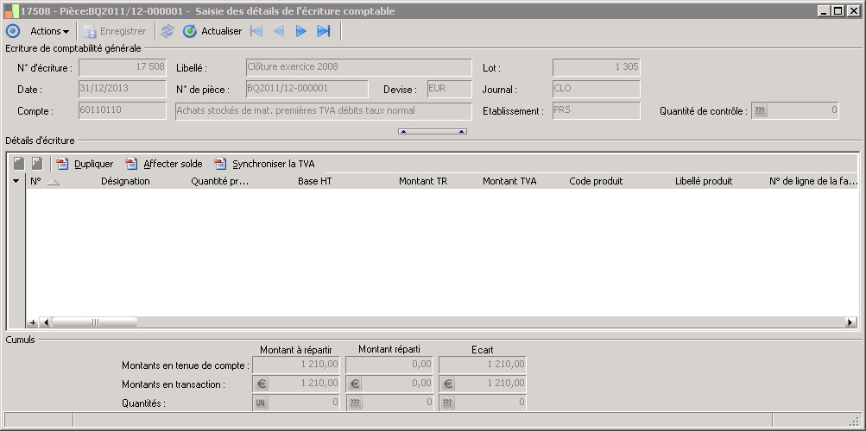Click Montant à réparti tenue de compte field
The height and width of the screenshot is (431, 866).
tap(296, 365)
